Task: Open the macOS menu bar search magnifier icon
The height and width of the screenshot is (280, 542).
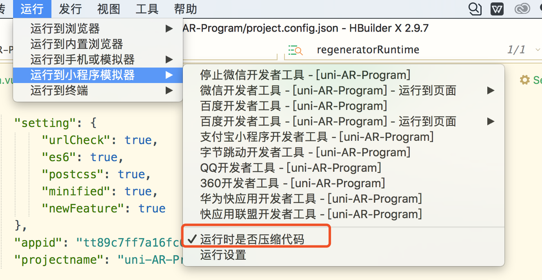Action: [474, 9]
